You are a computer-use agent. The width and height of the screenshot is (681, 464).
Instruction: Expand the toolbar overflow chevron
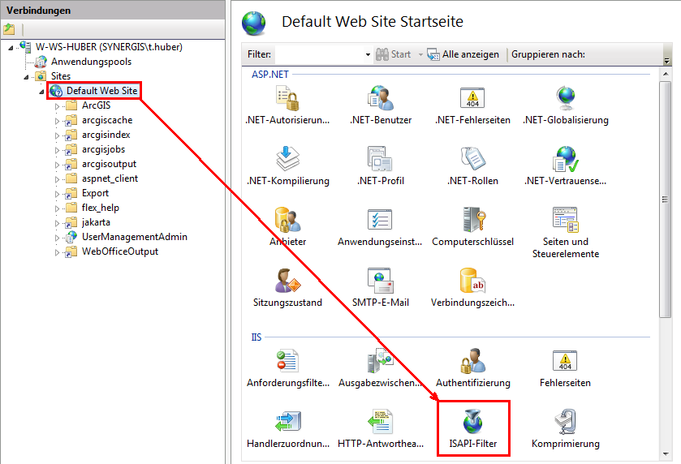point(667,61)
